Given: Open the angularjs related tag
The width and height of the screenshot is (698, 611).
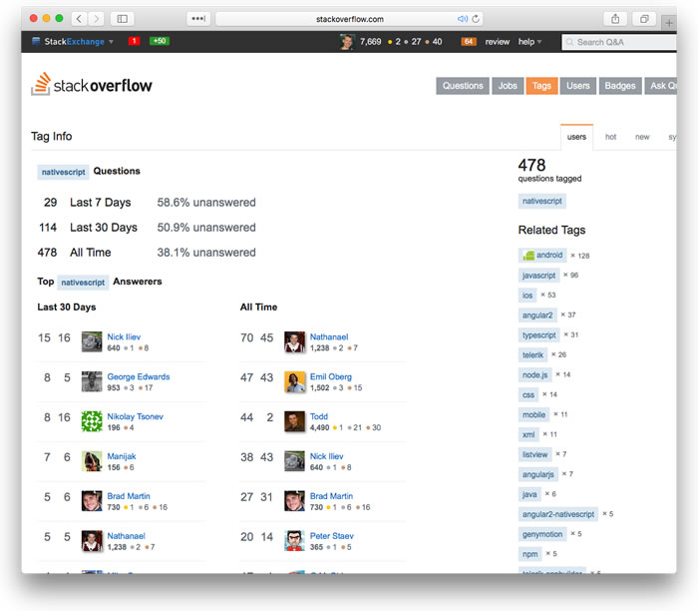Looking at the screenshot, I should [x=538, y=474].
